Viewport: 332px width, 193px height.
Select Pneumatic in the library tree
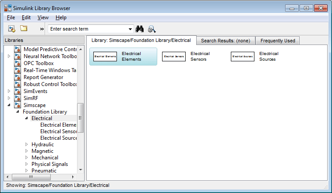tap(44, 171)
